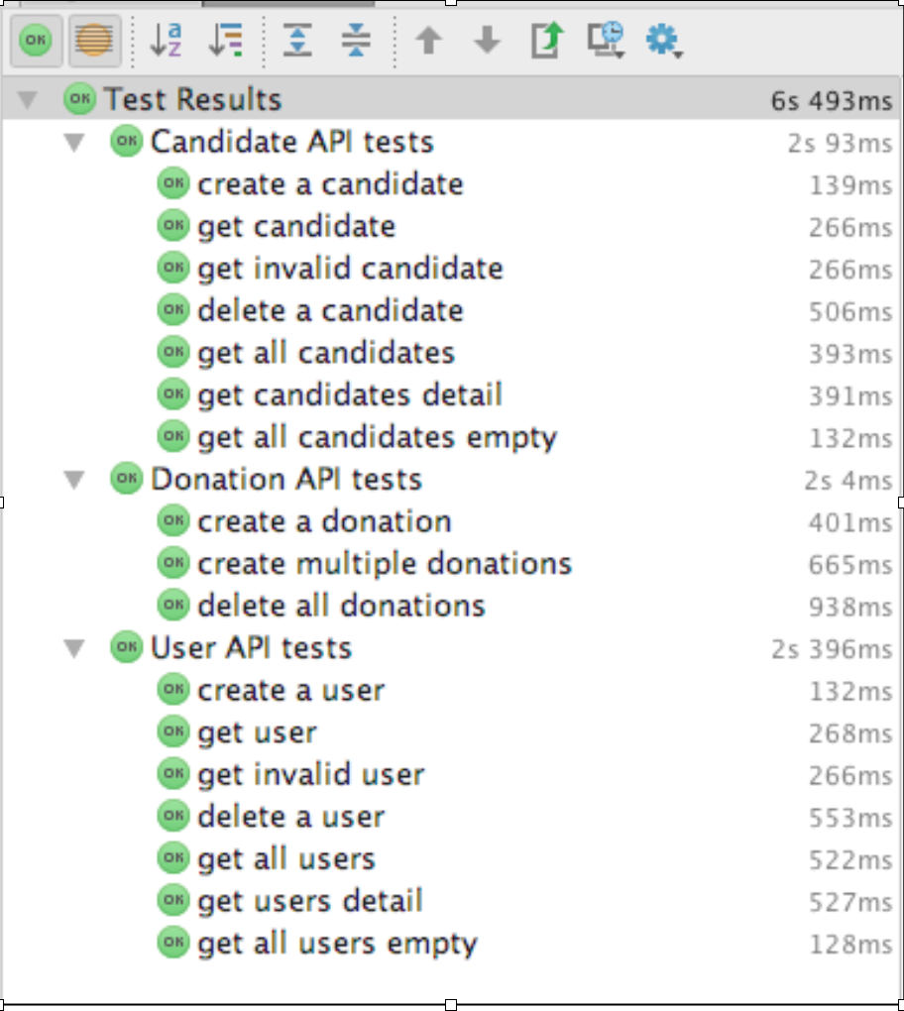Screen dimensions: 904x1011
Task: Collapse all test nodes
Action: pos(355,41)
